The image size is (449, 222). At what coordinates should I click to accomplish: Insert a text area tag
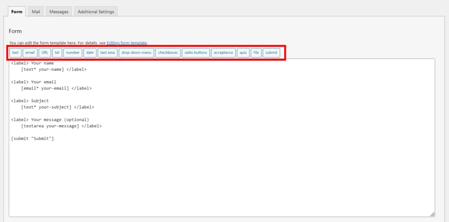point(107,53)
